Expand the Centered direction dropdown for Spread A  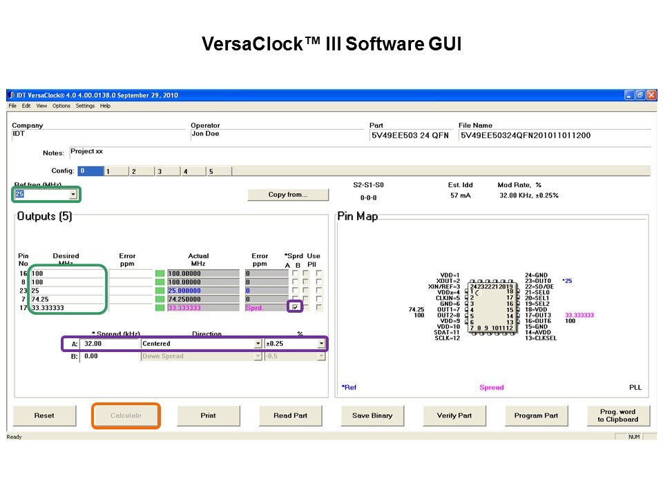258,344
